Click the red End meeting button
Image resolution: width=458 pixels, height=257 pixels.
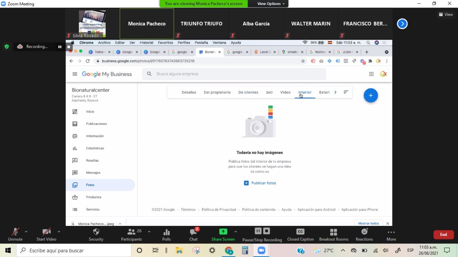(x=443, y=234)
